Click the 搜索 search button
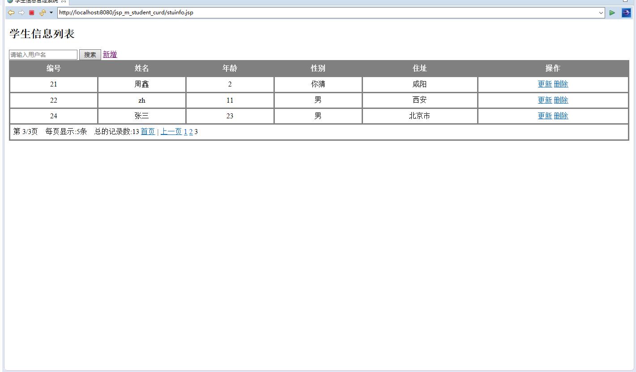Image resolution: width=636 pixels, height=372 pixels. click(x=90, y=54)
